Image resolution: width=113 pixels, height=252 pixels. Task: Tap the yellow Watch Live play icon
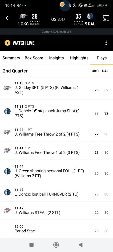(x=7, y=43)
